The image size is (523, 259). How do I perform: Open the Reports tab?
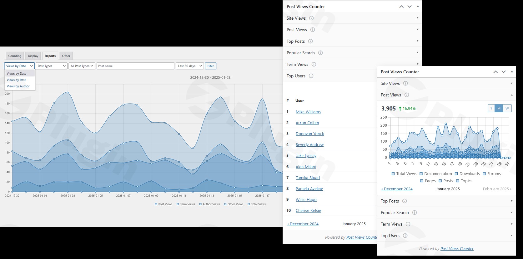(x=50, y=56)
